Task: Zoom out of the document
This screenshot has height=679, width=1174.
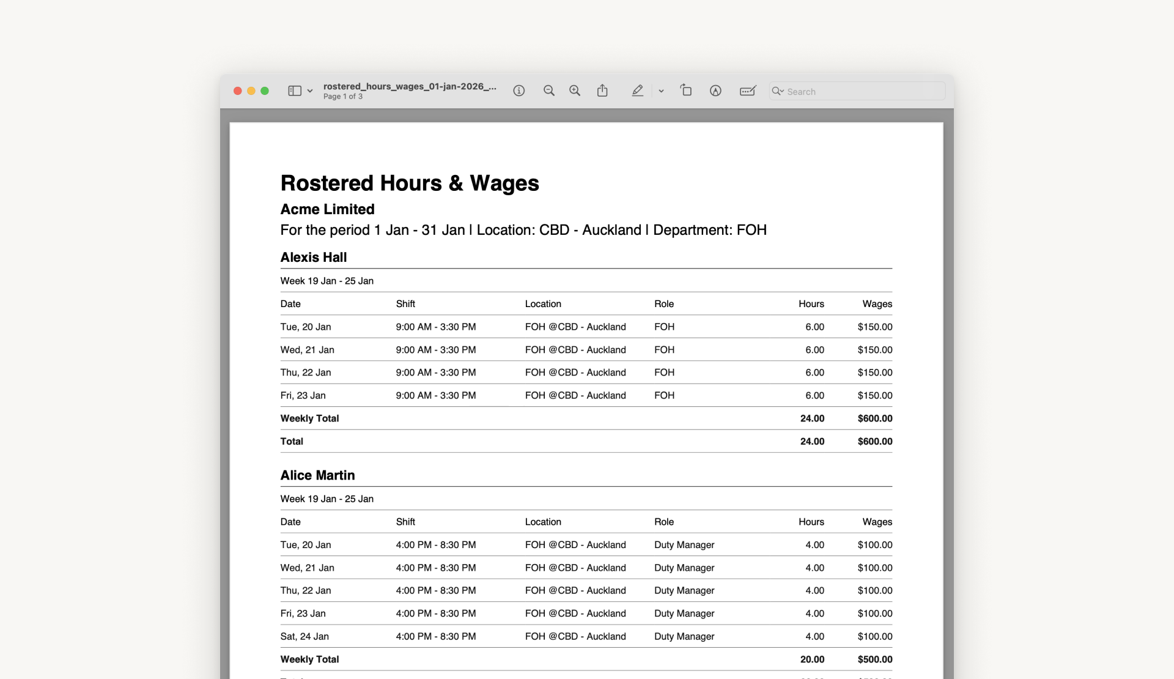Action: [548, 91]
